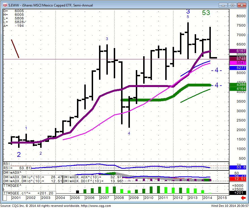Image resolution: width=249 pixels, height=208 pixels.
Task: Maximize the S.EWW chart window
Action: point(232,5)
